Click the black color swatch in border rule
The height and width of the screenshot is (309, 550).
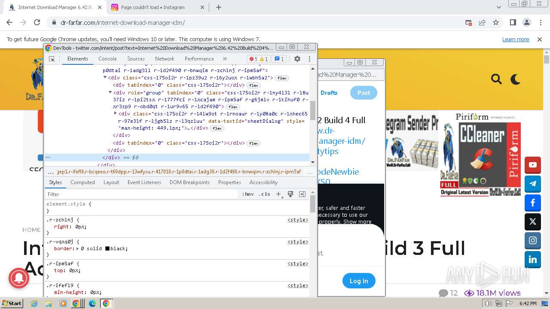[x=107, y=248]
